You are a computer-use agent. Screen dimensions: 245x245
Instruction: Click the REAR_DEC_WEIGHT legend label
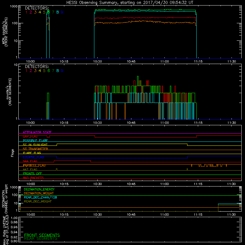coord(38,202)
